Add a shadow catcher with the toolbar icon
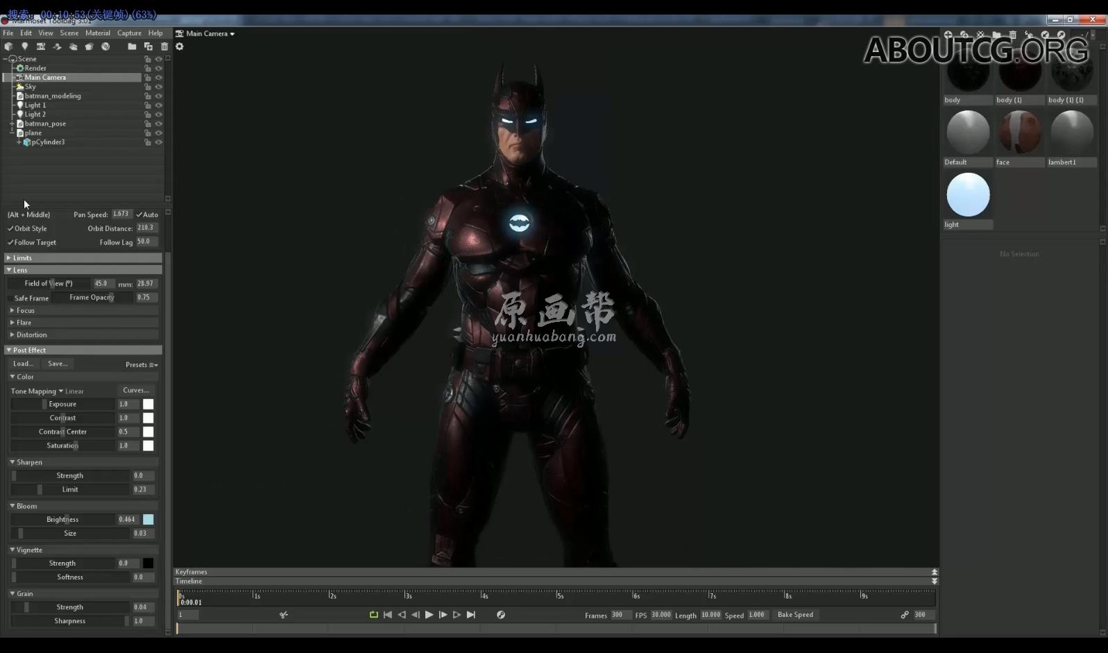 (x=57, y=46)
